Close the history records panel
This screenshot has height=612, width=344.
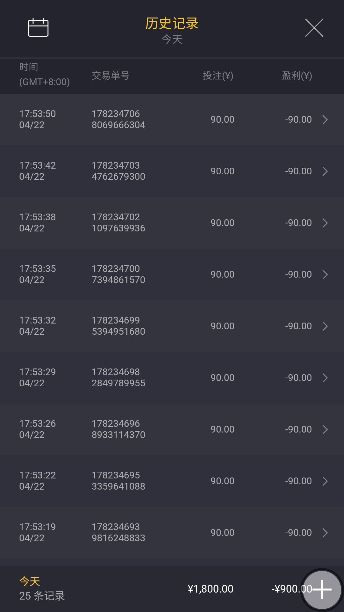(314, 28)
